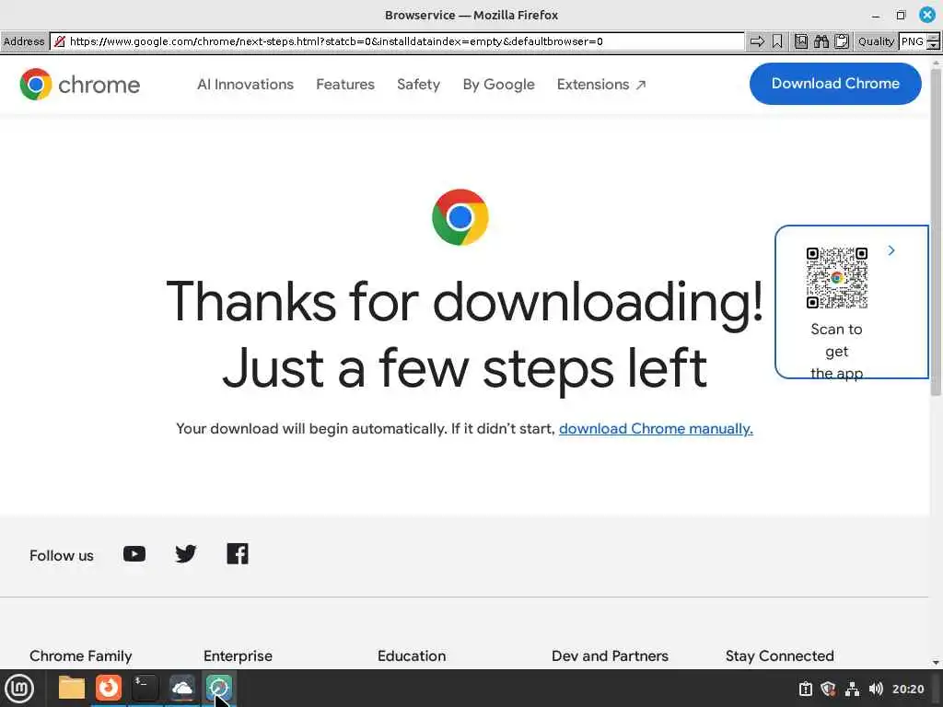The height and width of the screenshot is (707, 943).
Task: Open the By Google menu
Action: (498, 84)
